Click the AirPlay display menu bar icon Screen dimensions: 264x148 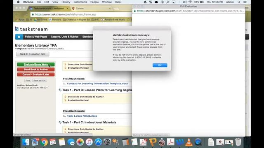(174, 2)
